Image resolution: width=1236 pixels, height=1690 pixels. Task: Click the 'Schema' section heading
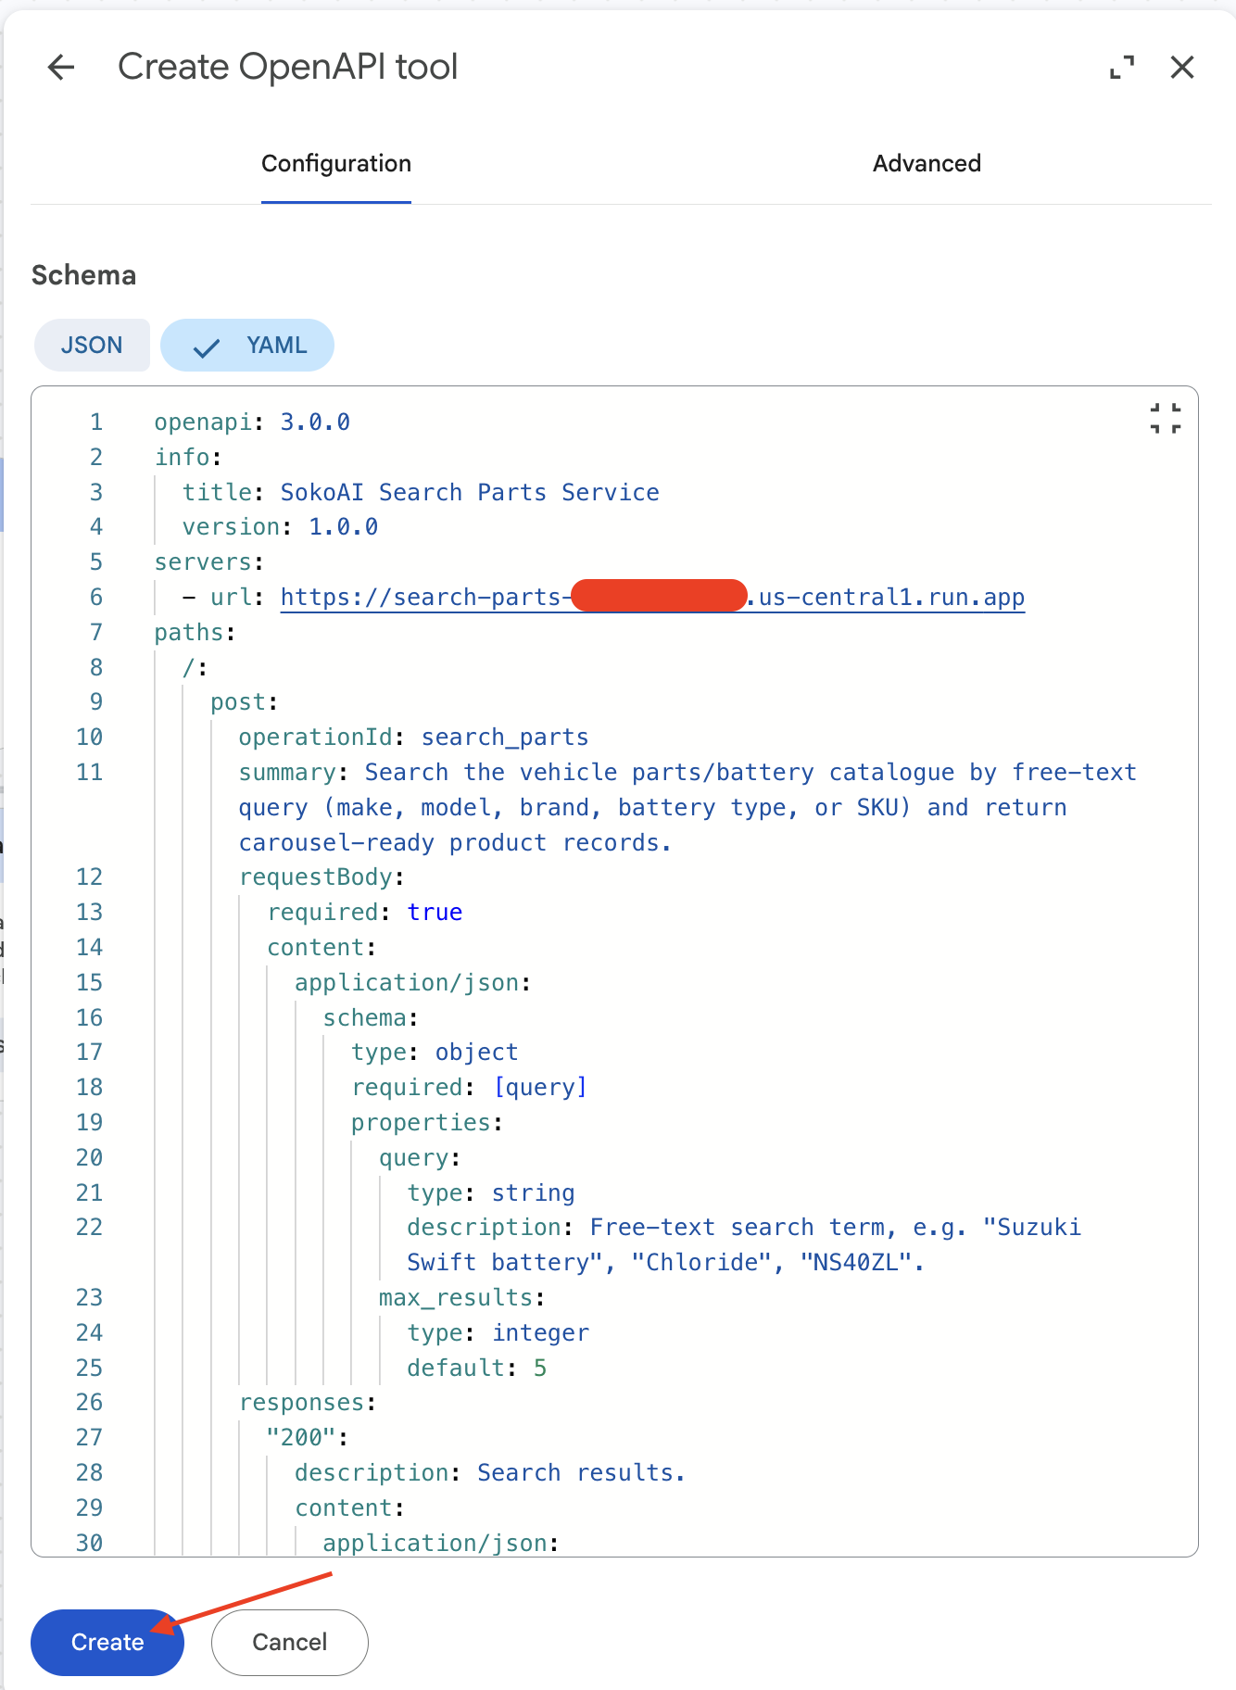pos(83,275)
